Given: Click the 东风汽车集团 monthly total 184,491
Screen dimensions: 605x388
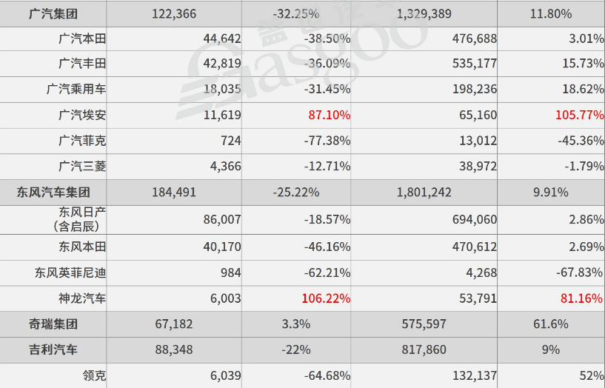Looking at the screenshot, I should (x=174, y=192).
